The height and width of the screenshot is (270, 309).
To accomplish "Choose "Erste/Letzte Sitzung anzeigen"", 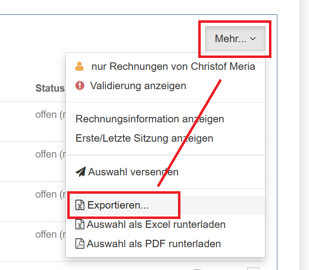I will [144, 138].
